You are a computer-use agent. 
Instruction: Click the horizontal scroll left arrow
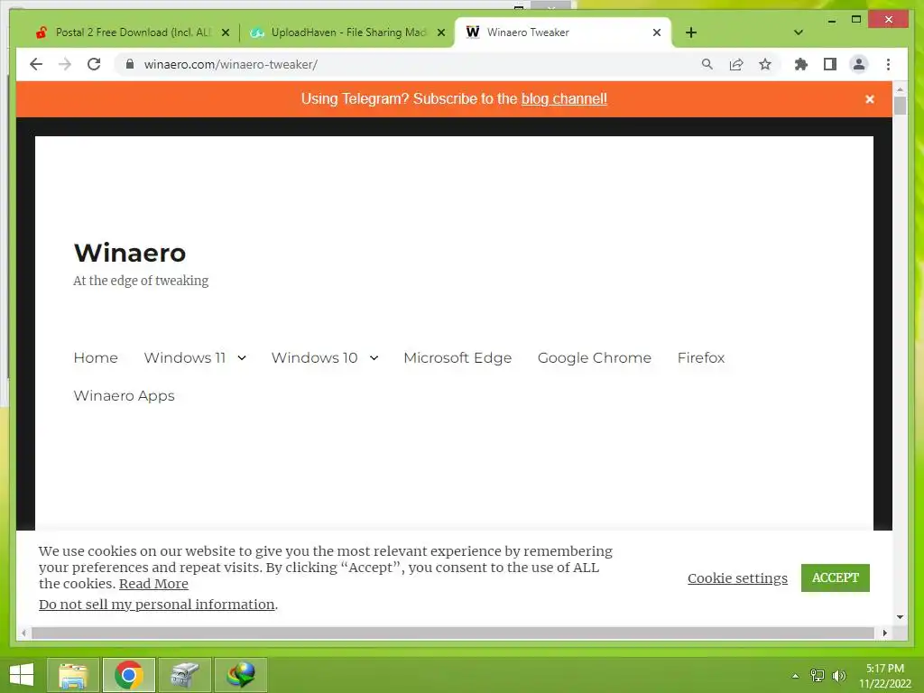coord(23,633)
